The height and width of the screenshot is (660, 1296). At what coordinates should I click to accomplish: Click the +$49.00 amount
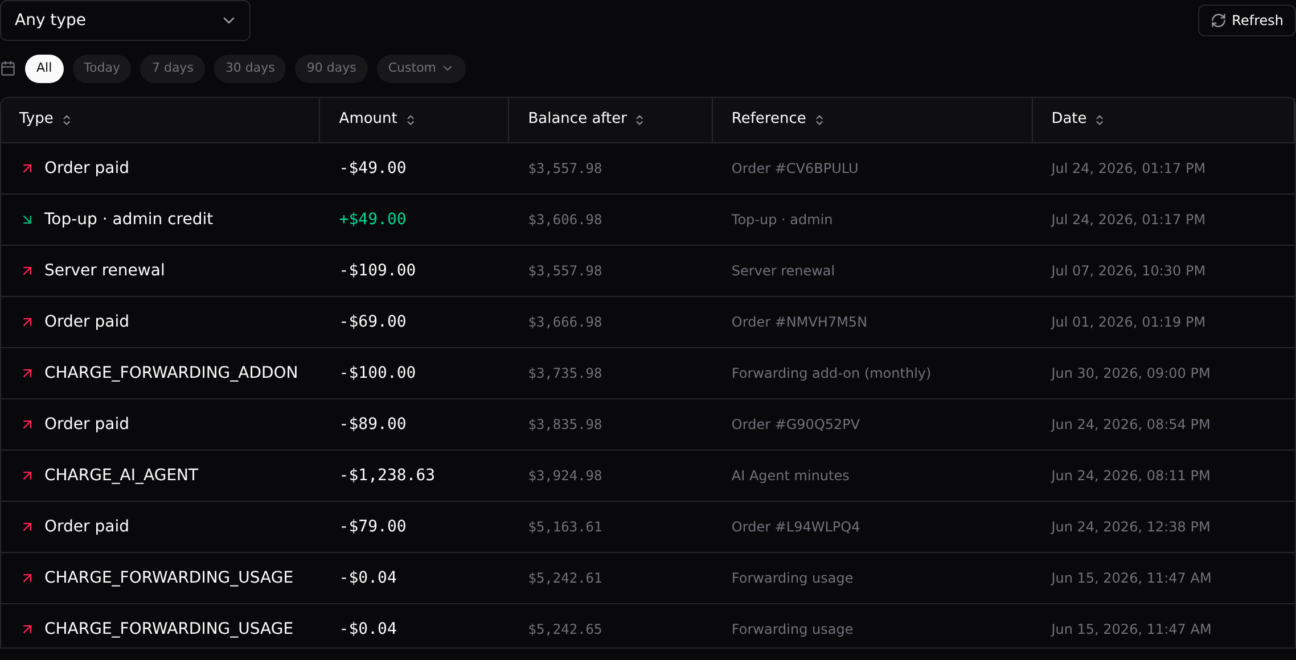372,219
